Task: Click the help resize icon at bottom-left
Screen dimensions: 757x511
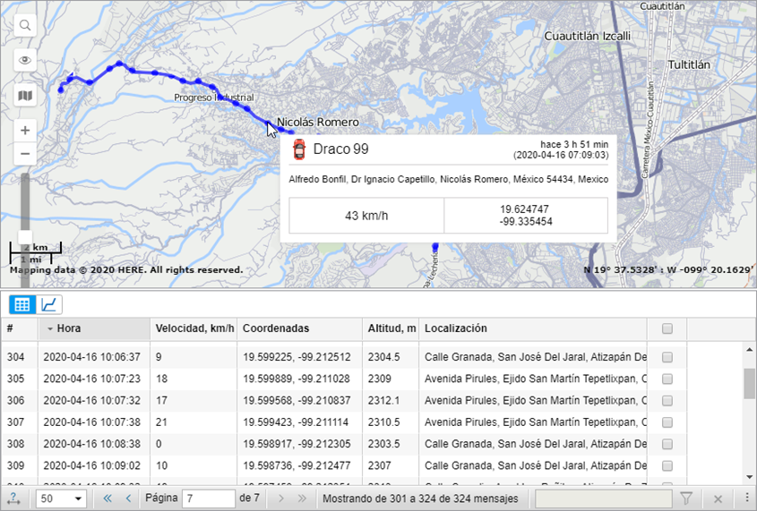Action: (x=13, y=498)
